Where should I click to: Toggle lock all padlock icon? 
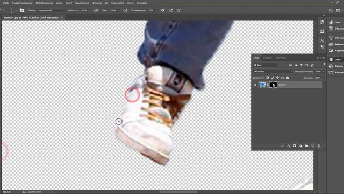[288, 78]
